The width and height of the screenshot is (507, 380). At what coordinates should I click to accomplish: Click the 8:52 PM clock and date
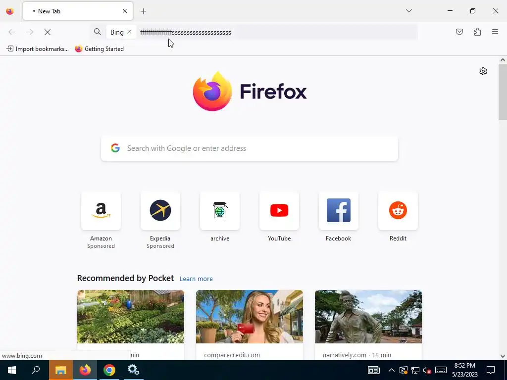click(464, 370)
